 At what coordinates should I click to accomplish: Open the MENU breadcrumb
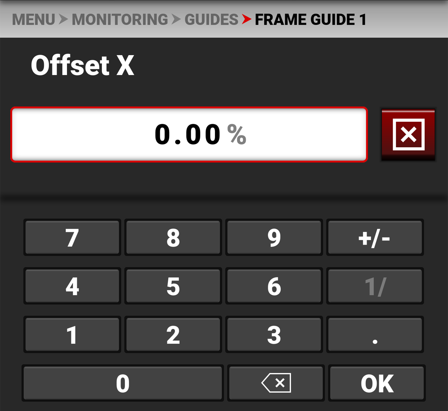(x=33, y=20)
